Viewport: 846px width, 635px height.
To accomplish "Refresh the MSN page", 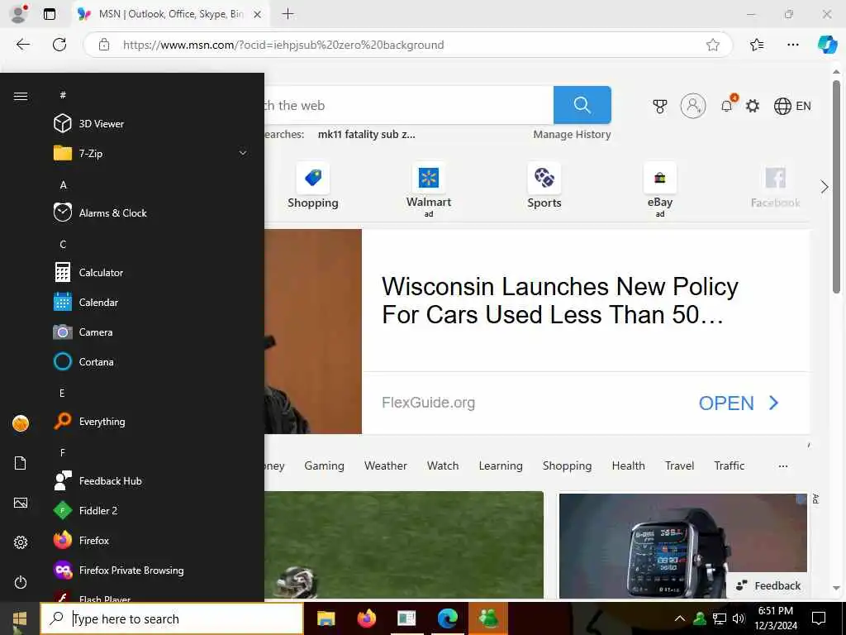I will coord(59,45).
